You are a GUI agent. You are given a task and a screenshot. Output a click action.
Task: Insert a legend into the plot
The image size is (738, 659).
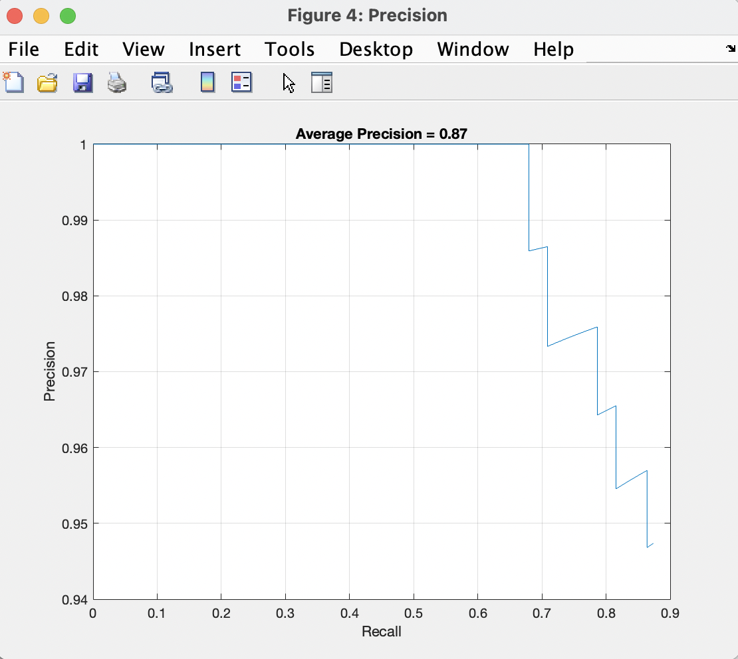tap(241, 82)
